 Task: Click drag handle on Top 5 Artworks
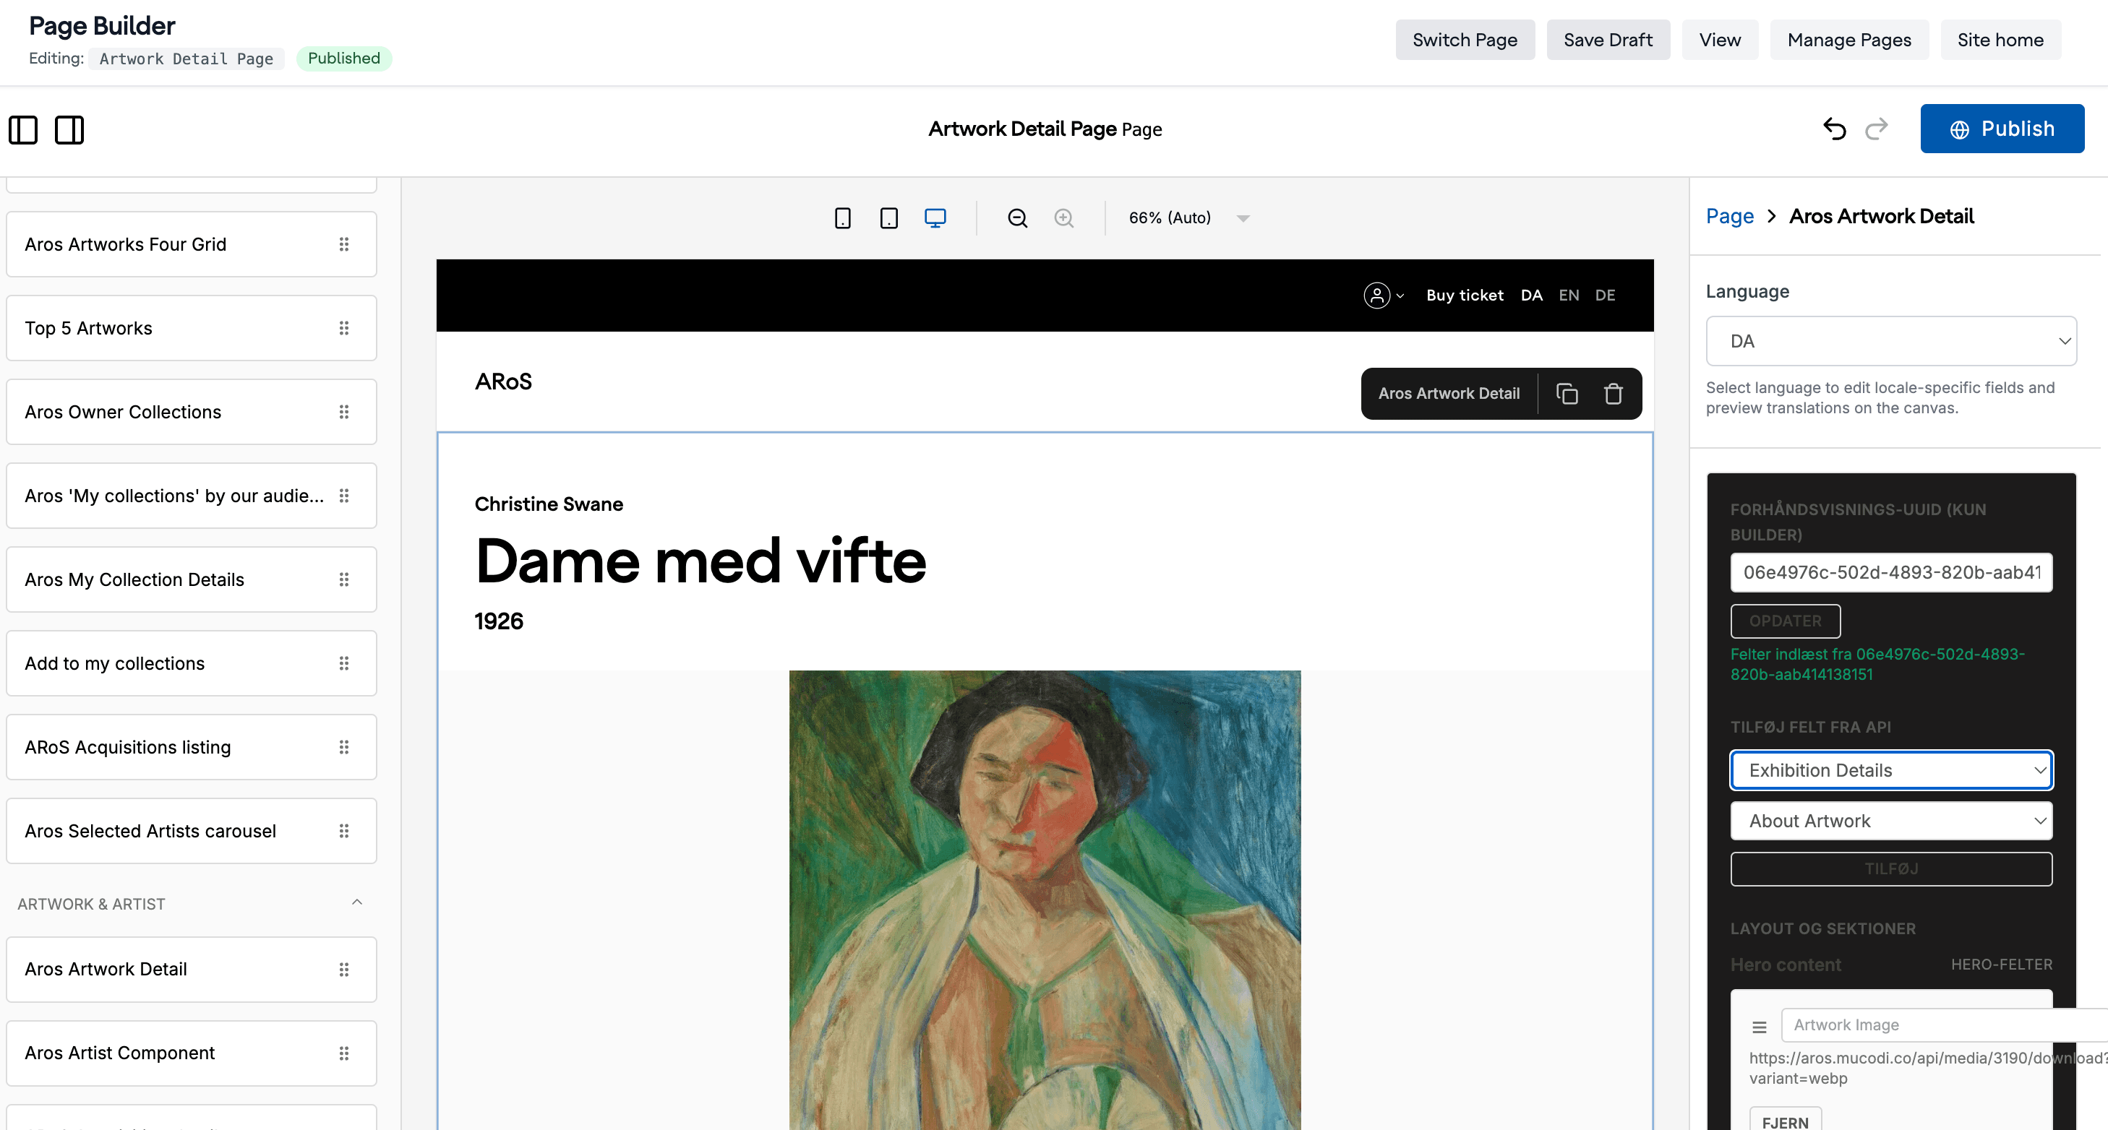tap(343, 328)
